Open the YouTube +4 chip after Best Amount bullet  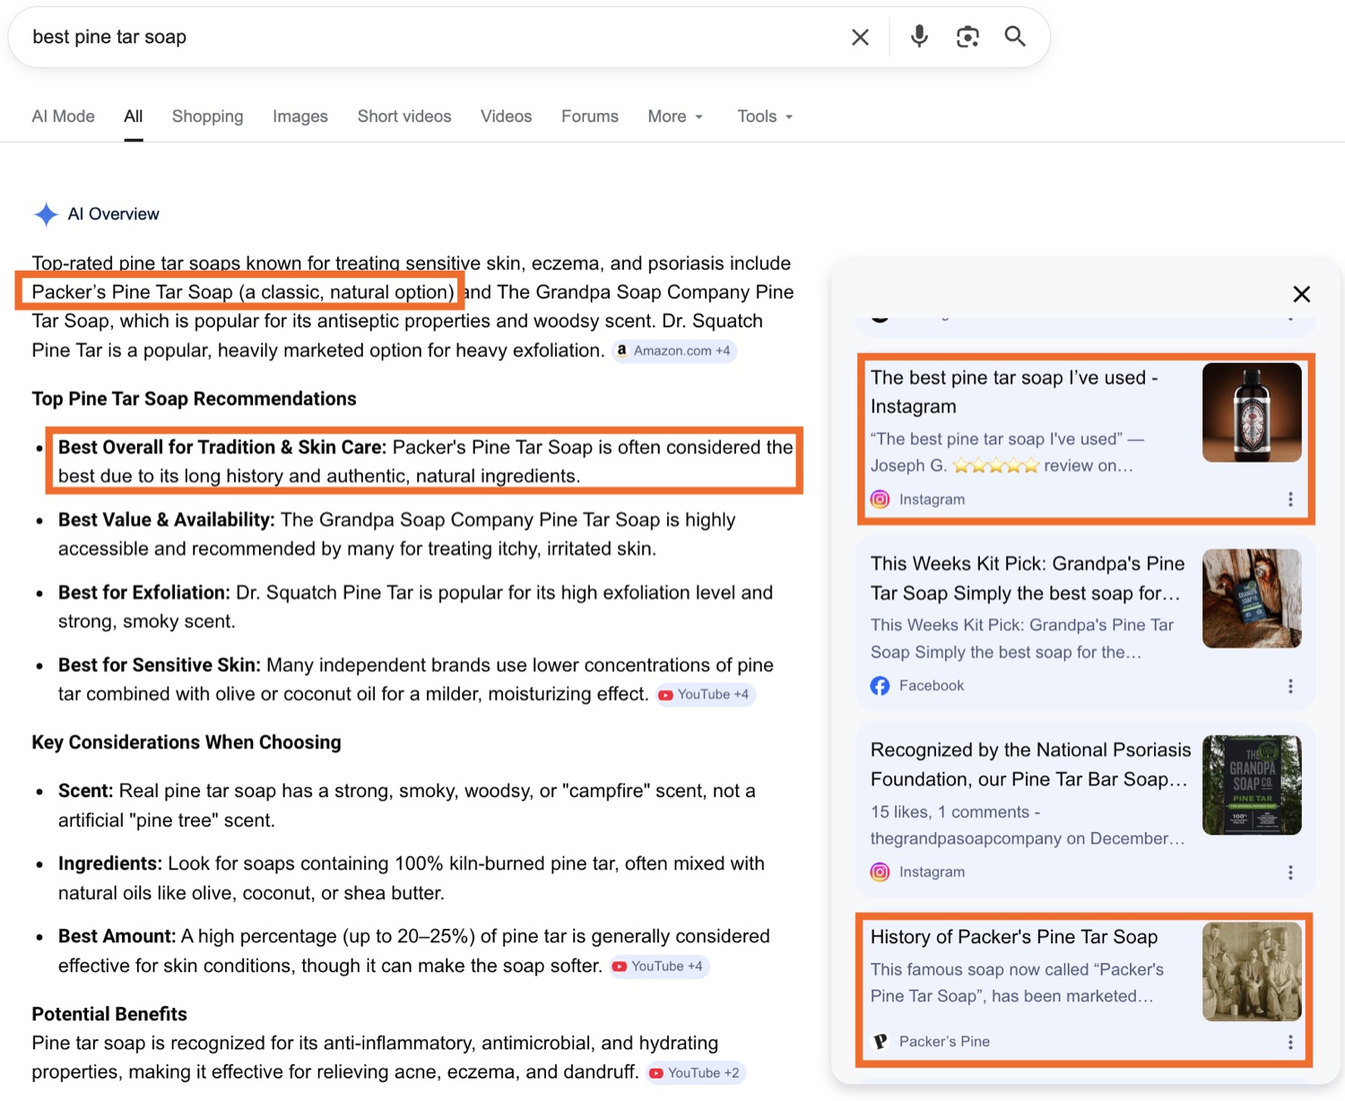[x=659, y=967]
